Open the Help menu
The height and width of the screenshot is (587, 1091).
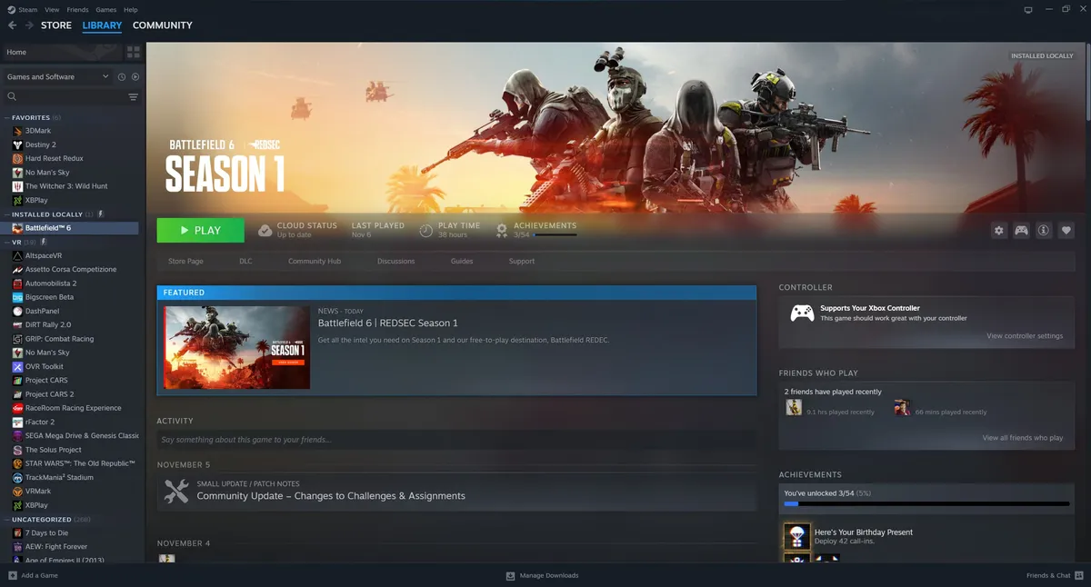click(x=131, y=10)
